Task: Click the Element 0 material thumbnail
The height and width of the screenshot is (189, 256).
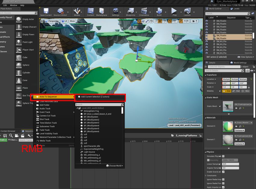Action: (x=228, y=126)
